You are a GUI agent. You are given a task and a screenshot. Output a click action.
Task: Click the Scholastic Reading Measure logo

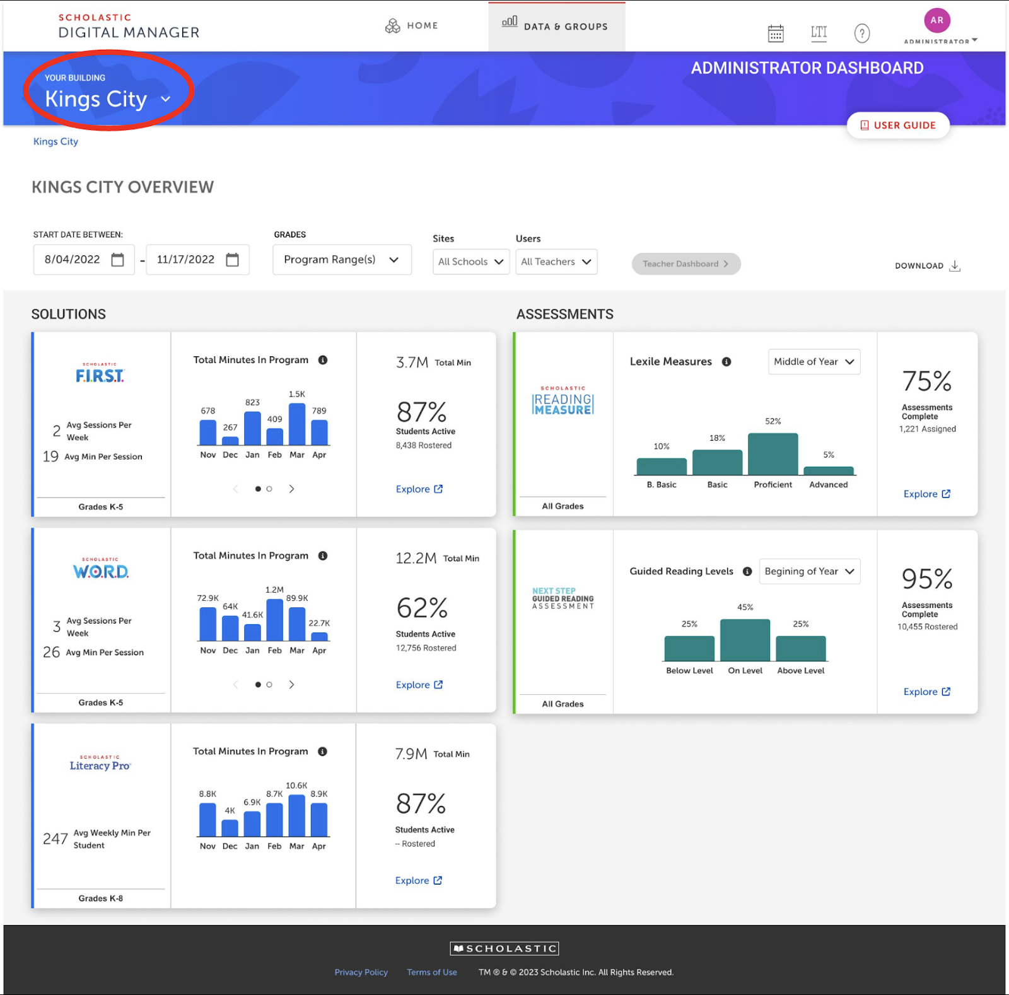[563, 401]
